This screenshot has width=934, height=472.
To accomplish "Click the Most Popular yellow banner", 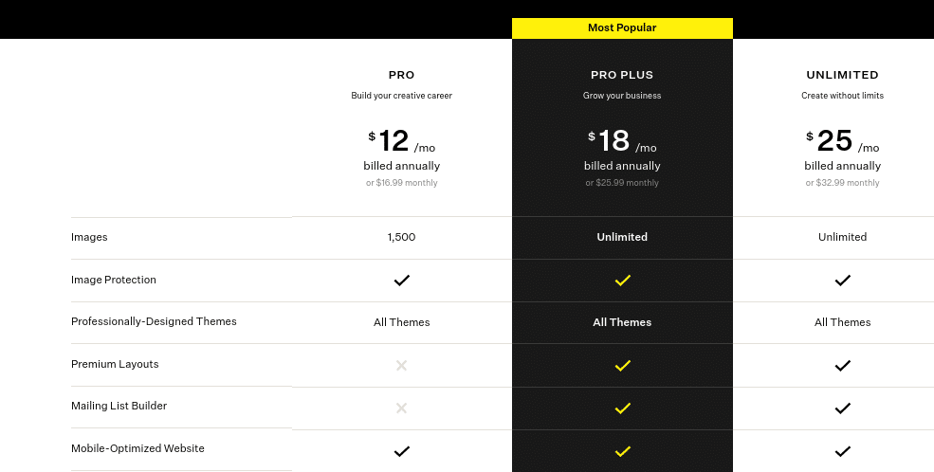I will [622, 28].
